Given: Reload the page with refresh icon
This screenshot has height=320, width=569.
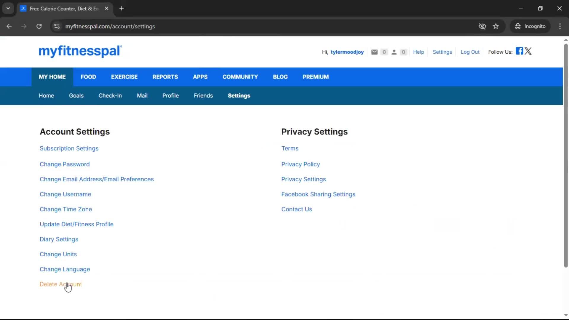Looking at the screenshot, I should (39, 26).
